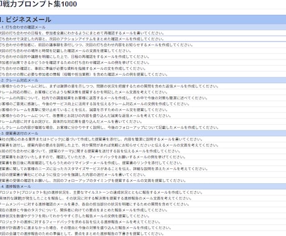Select the "打ち合わせの確認メール" subsection header row
The height and width of the screenshot is (236, 286).
point(143,27)
